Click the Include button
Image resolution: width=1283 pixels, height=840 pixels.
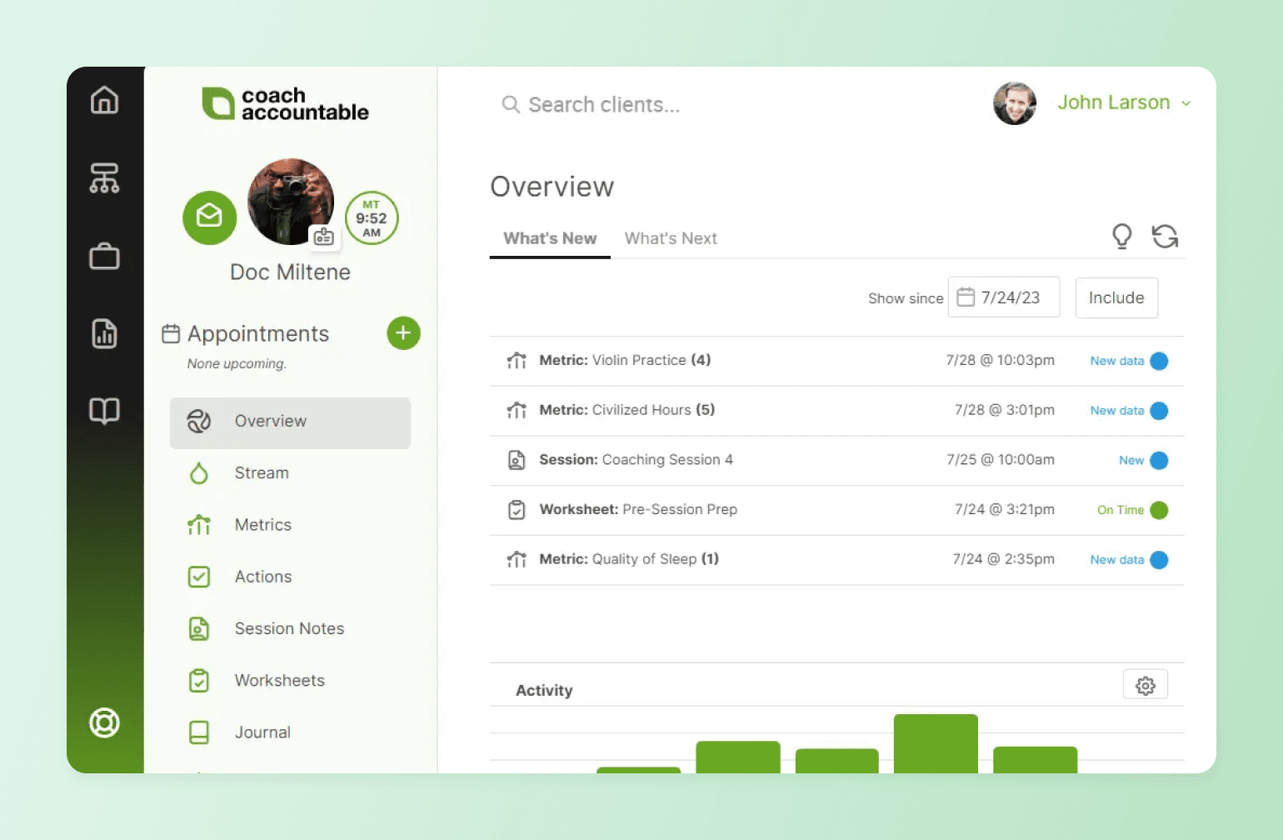(x=1116, y=297)
